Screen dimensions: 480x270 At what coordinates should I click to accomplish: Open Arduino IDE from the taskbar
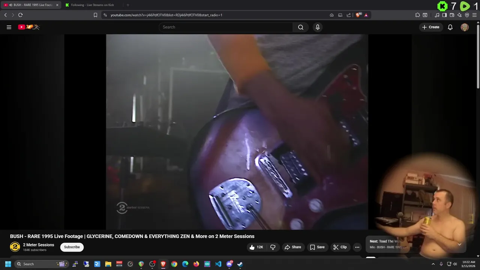(207, 264)
